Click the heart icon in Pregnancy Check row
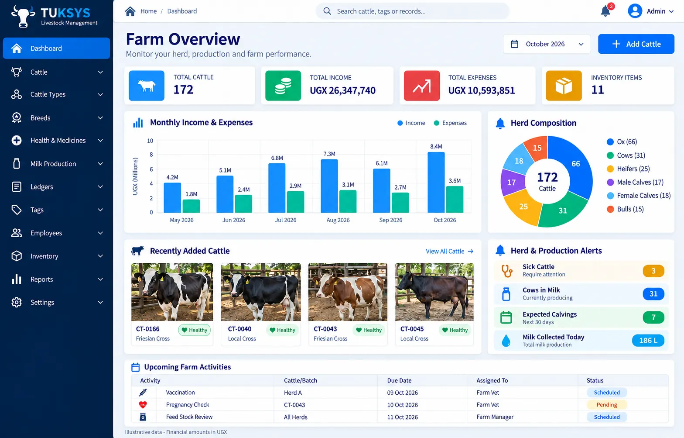 tap(143, 405)
